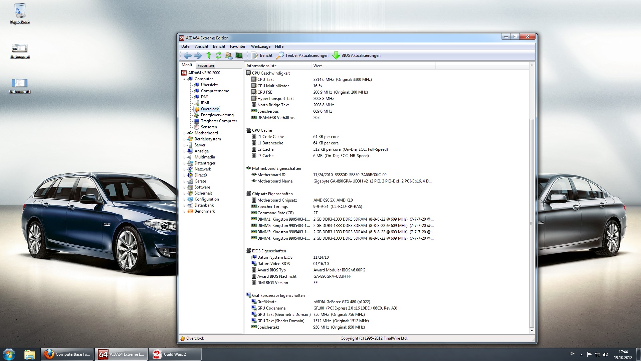641x361 pixels.
Task: Select Sensoren in the tree
Action: [x=209, y=127]
